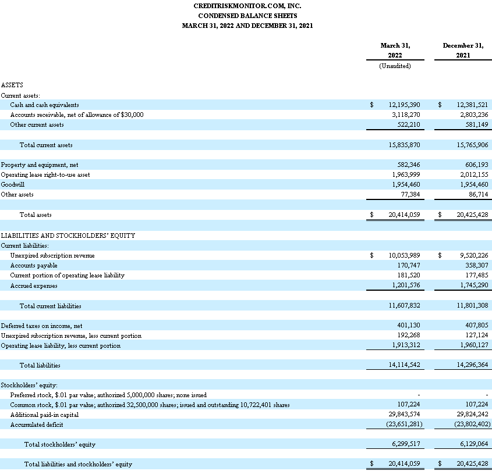
Task: Click the 'Accrued expenses' label
Action: tap(34, 286)
